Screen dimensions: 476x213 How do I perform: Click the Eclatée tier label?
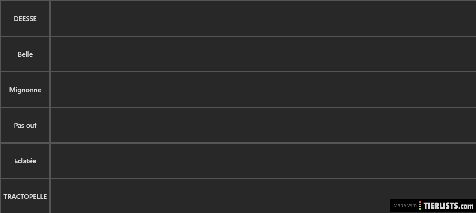[25, 161]
